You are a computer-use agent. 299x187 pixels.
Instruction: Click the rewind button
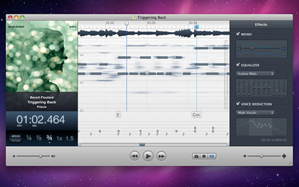pos(135,156)
